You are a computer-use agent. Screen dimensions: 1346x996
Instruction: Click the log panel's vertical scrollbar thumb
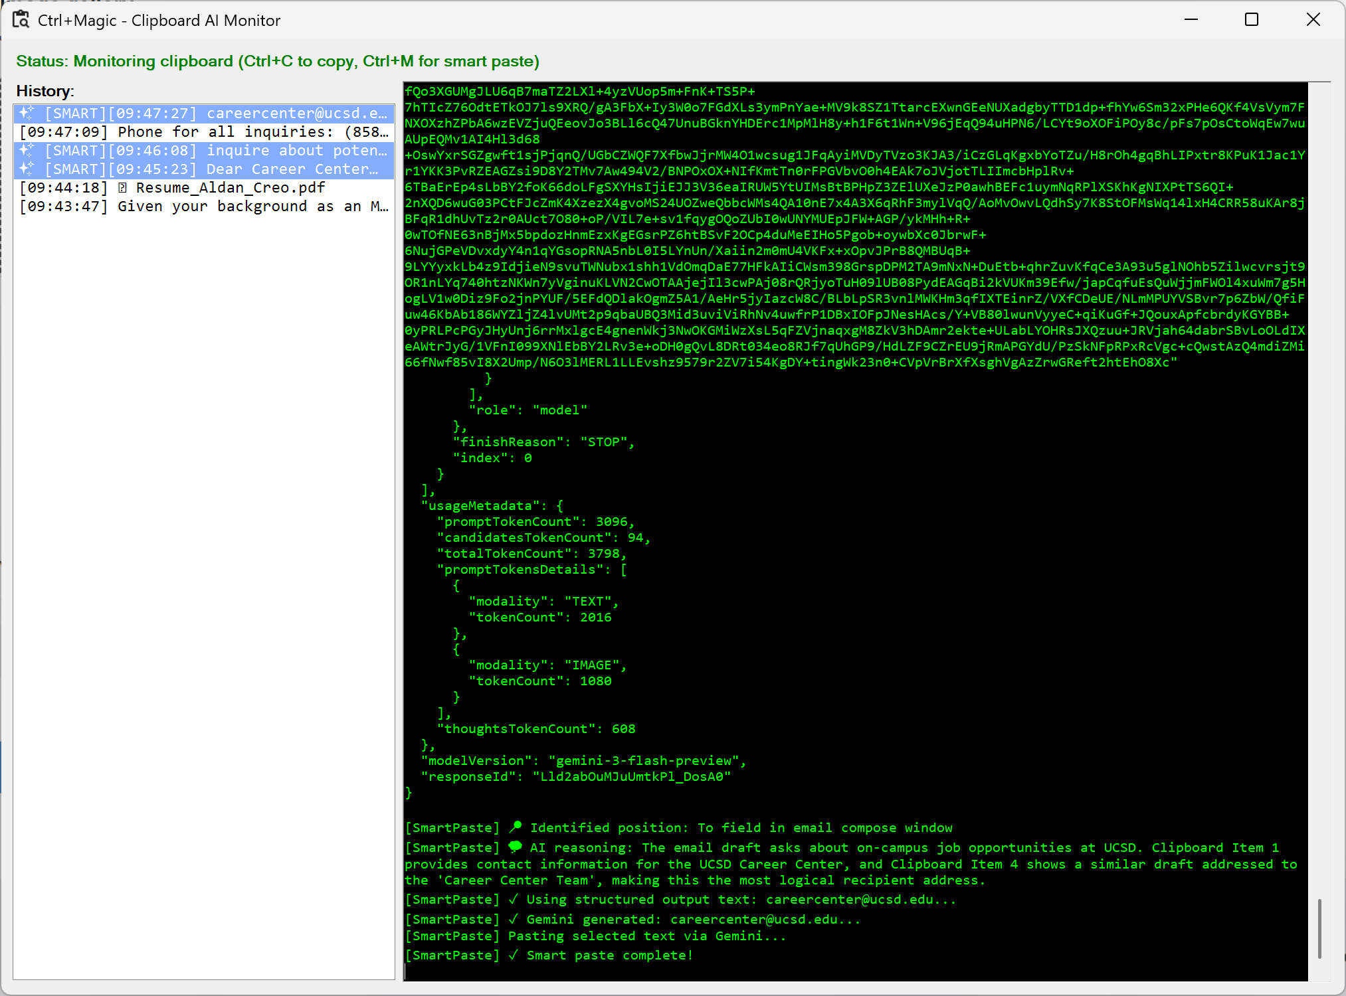click(x=1319, y=928)
